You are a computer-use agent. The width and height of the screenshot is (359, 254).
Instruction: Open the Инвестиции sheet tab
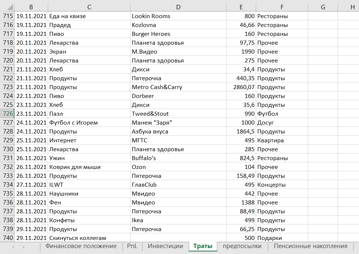point(165,246)
